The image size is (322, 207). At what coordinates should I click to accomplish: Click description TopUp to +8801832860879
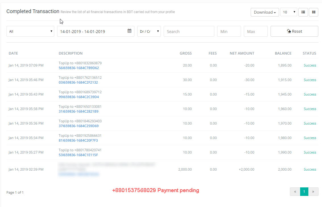point(80,63)
